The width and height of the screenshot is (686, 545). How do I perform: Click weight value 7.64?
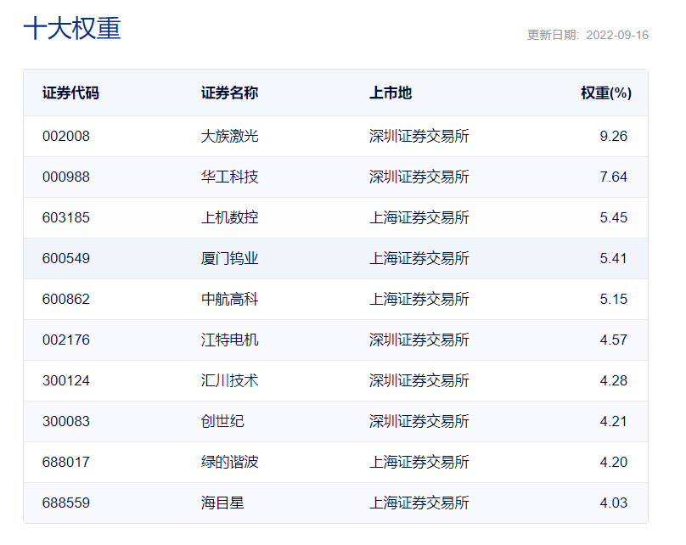tap(613, 177)
